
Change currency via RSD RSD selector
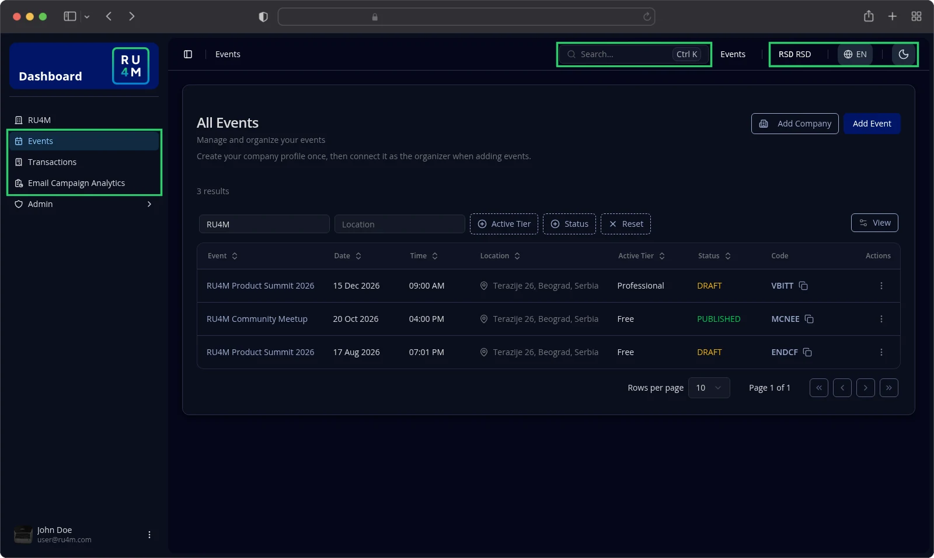coord(795,54)
